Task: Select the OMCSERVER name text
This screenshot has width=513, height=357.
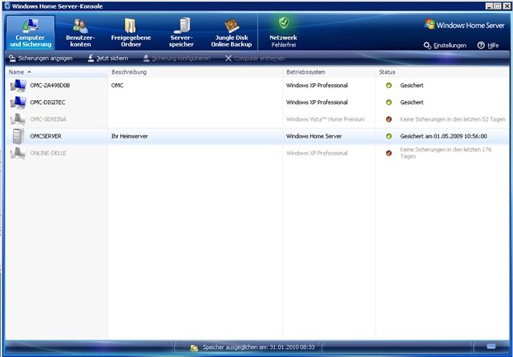Action: (x=46, y=136)
